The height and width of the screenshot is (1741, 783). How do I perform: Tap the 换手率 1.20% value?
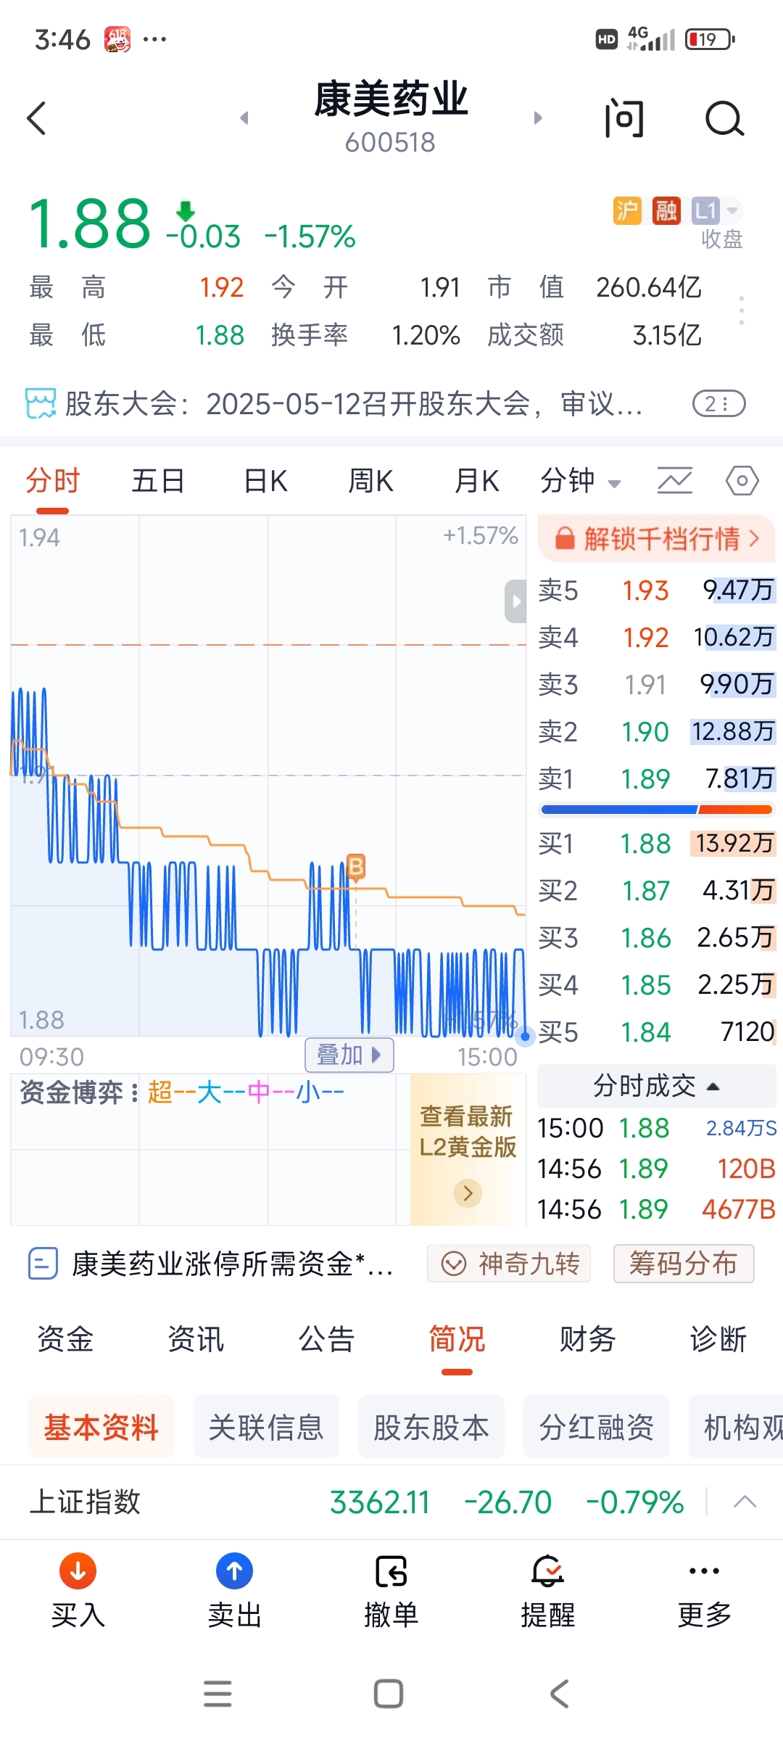coord(426,335)
